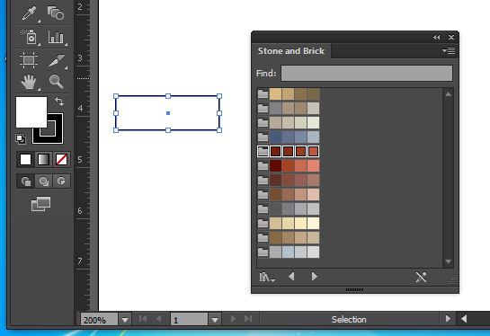
Task: Pick the pale cream yellow swatch
Action: [313, 223]
